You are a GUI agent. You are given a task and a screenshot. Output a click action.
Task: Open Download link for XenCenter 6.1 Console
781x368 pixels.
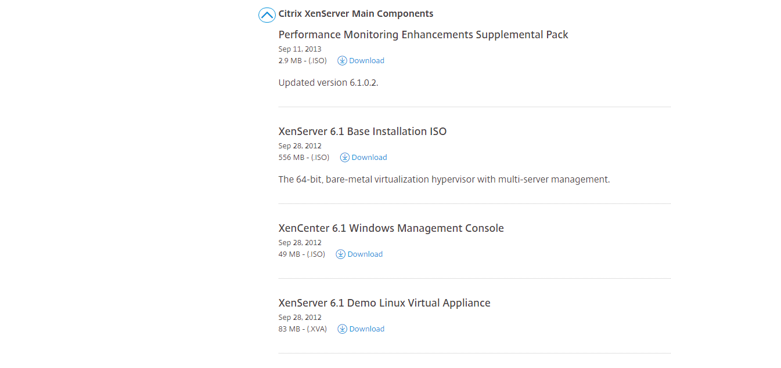tap(365, 254)
